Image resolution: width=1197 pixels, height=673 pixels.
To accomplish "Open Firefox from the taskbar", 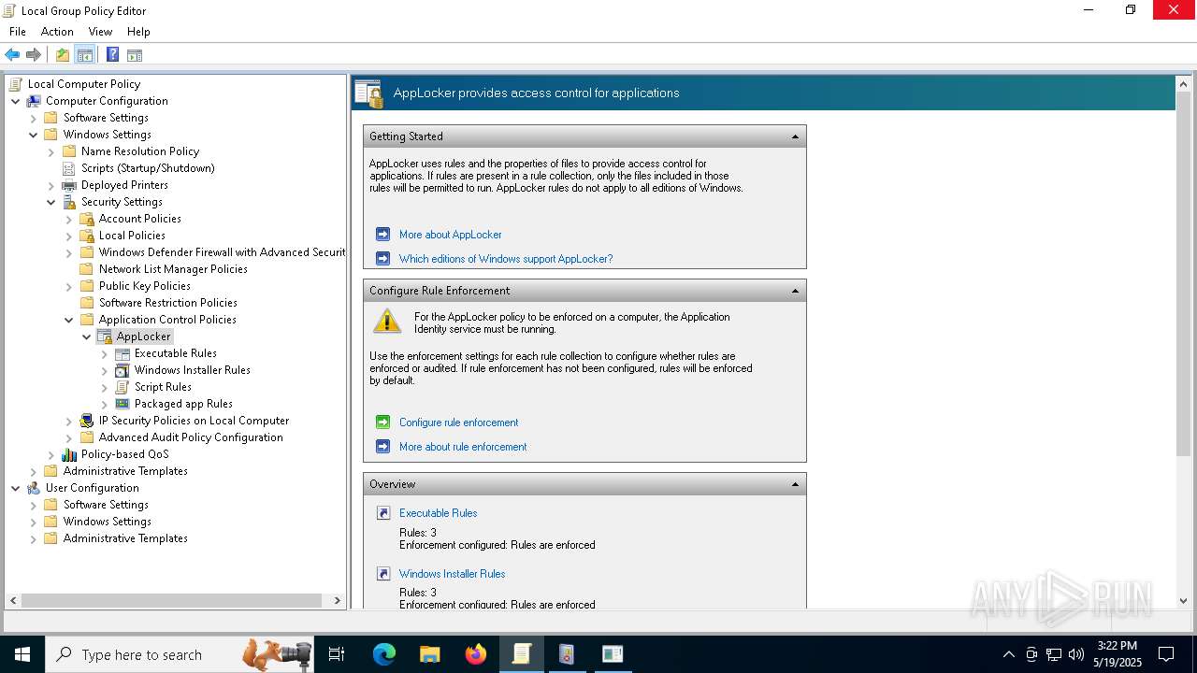I will [476, 654].
